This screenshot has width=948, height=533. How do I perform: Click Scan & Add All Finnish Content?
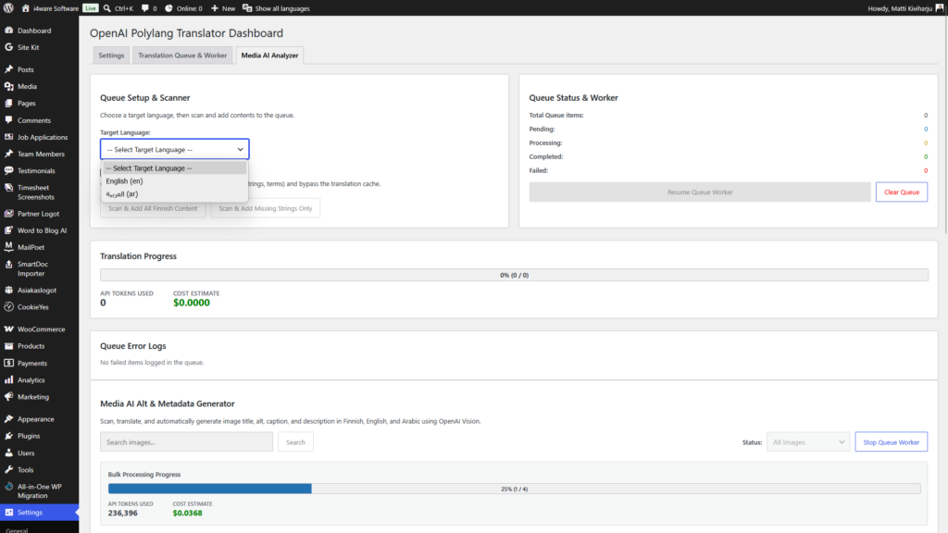[x=153, y=208]
